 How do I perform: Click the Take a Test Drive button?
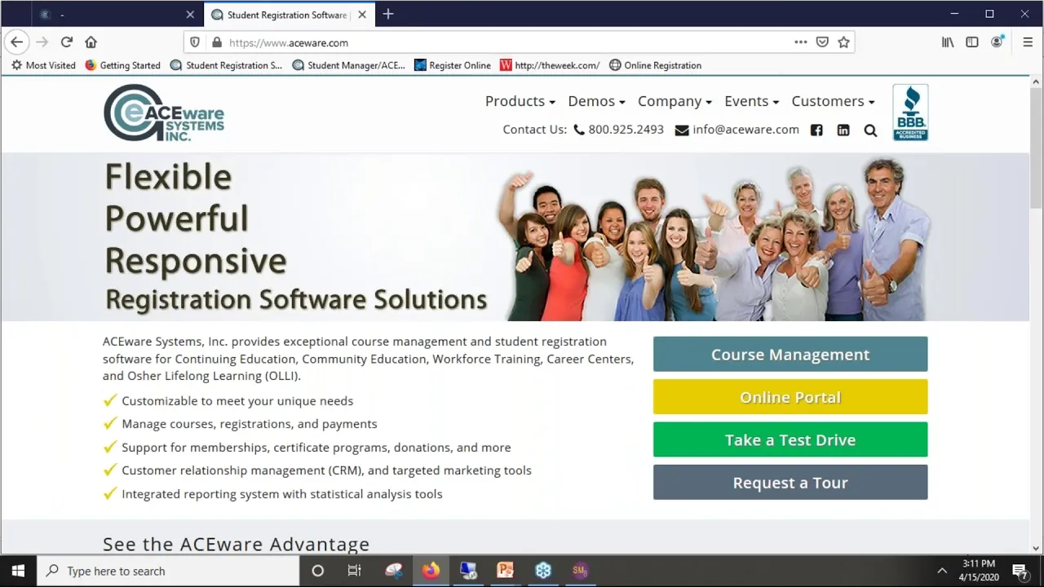[790, 440]
